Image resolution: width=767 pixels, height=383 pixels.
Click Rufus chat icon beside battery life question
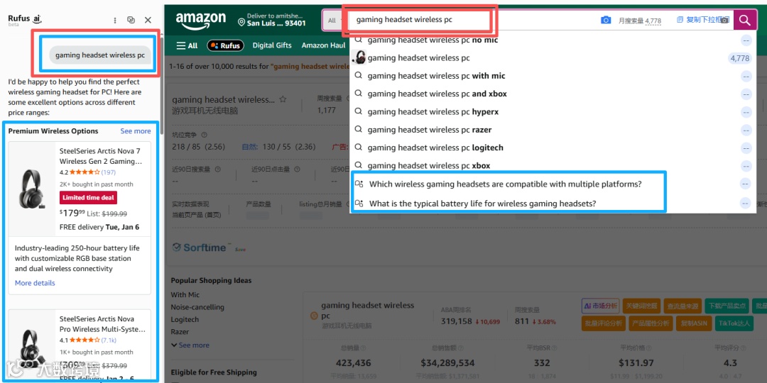[x=359, y=204]
